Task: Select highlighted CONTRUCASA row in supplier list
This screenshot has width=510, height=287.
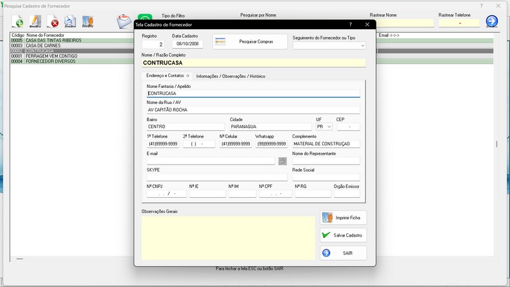Action: point(72,51)
